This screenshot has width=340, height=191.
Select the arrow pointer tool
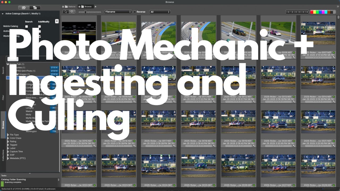pyautogui.click(x=66, y=12)
